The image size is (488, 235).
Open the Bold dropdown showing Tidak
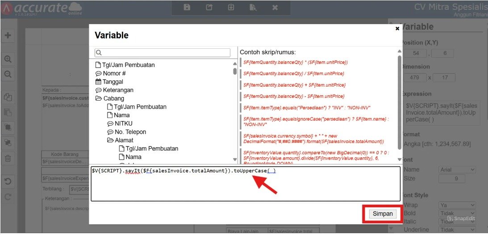pyautogui.click(x=457, y=214)
